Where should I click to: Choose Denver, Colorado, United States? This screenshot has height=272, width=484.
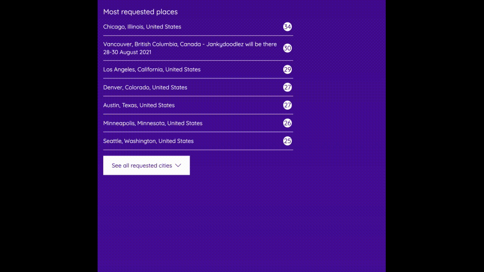[145, 87]
